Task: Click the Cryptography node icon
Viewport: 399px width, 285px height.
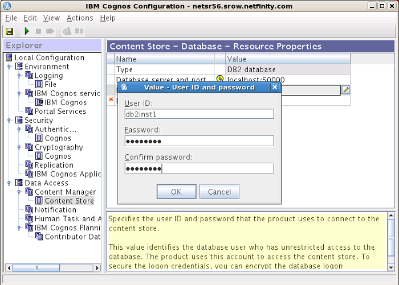Action: tap(29, 147)
